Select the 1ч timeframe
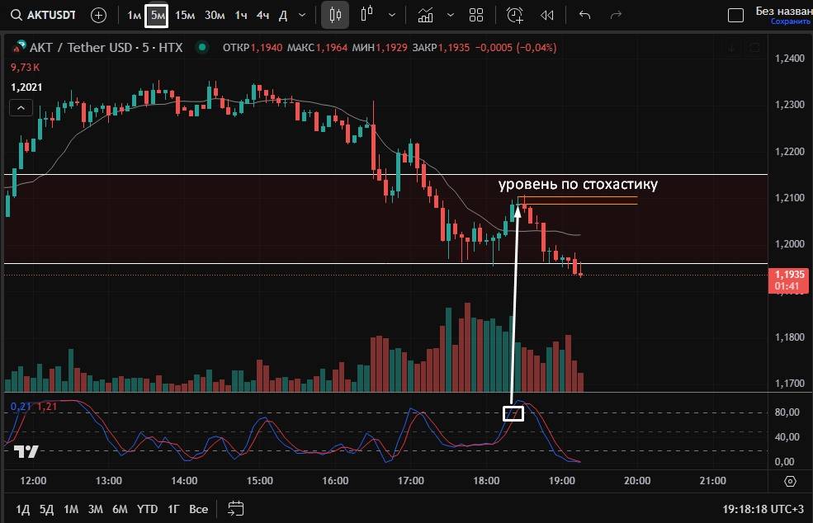 tap(240, 15)
